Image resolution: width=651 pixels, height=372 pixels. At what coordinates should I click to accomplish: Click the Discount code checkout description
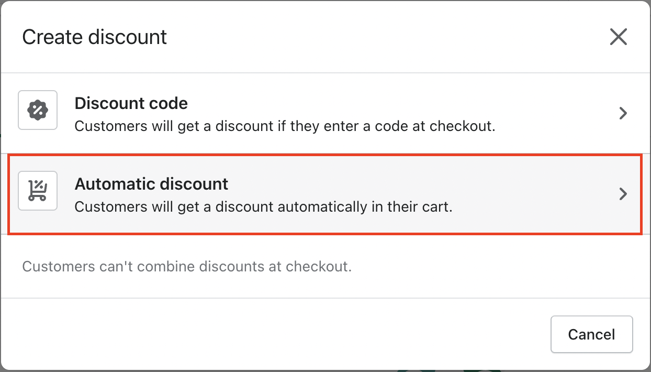(x=285, y=126)
